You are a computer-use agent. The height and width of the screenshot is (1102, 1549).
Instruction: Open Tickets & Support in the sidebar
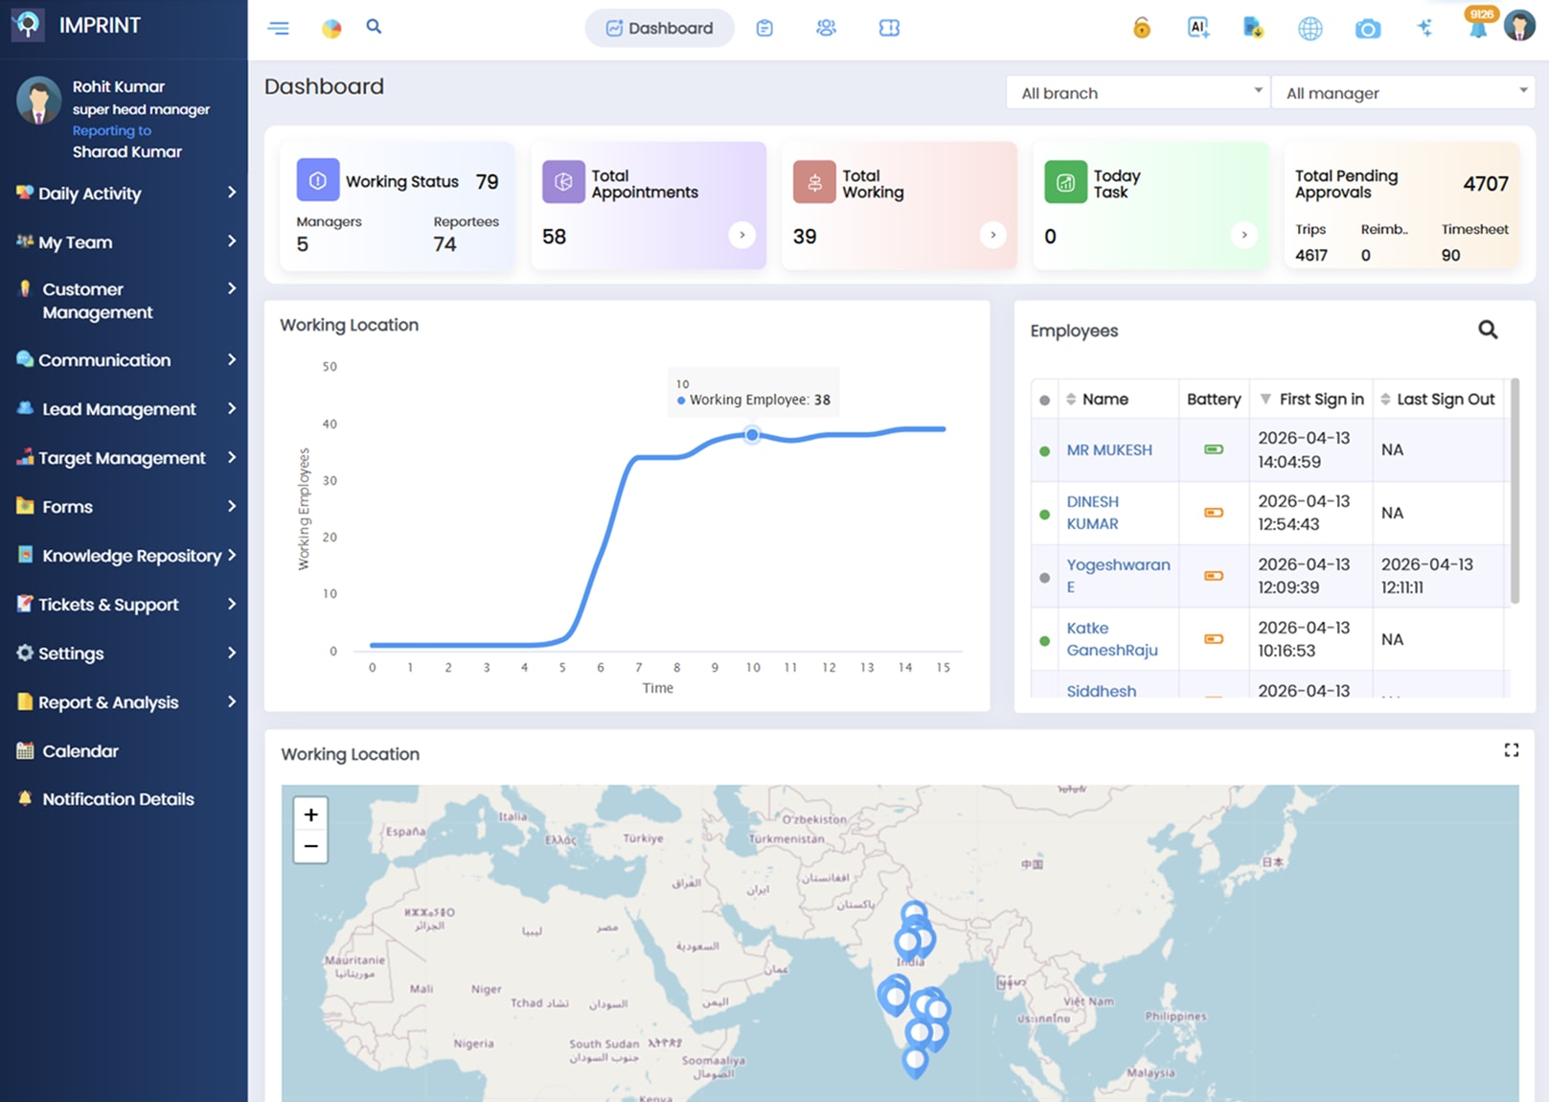pyautogui.click(x=124, y=604)
